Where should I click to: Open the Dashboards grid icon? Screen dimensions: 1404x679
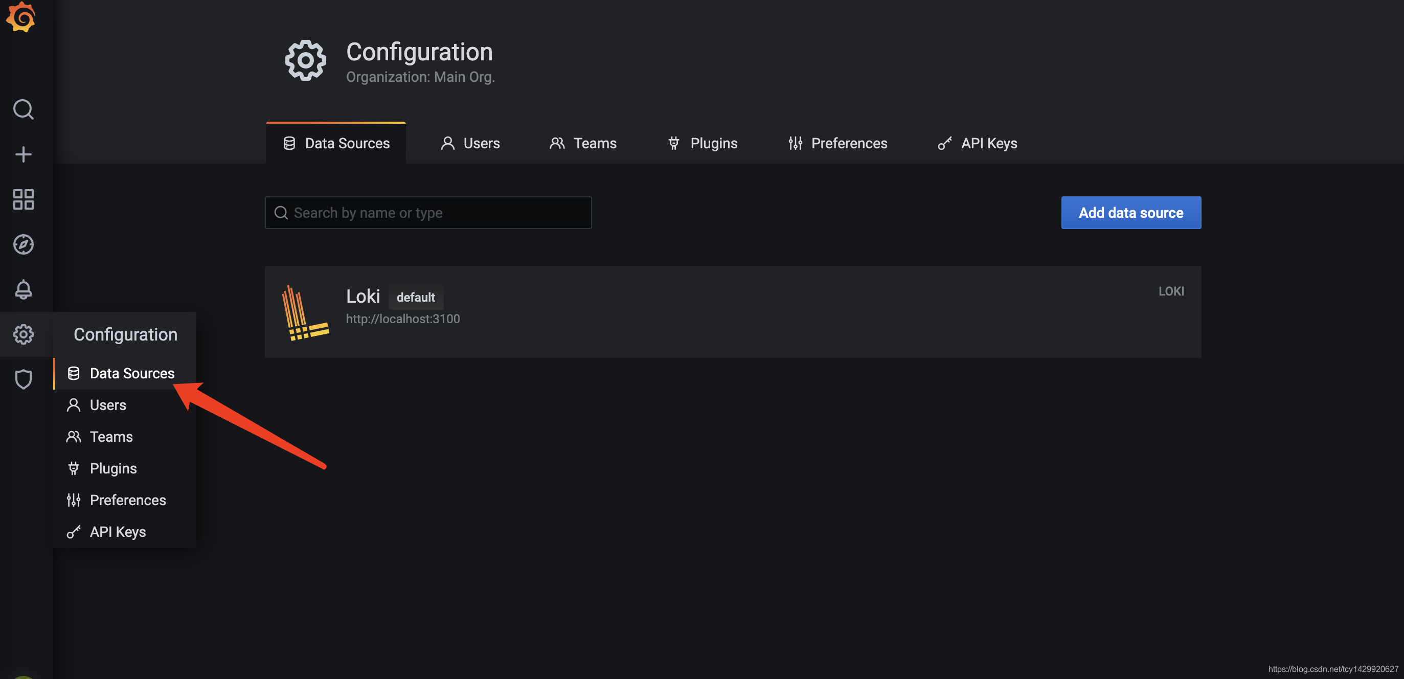click(x=24, y=199)
